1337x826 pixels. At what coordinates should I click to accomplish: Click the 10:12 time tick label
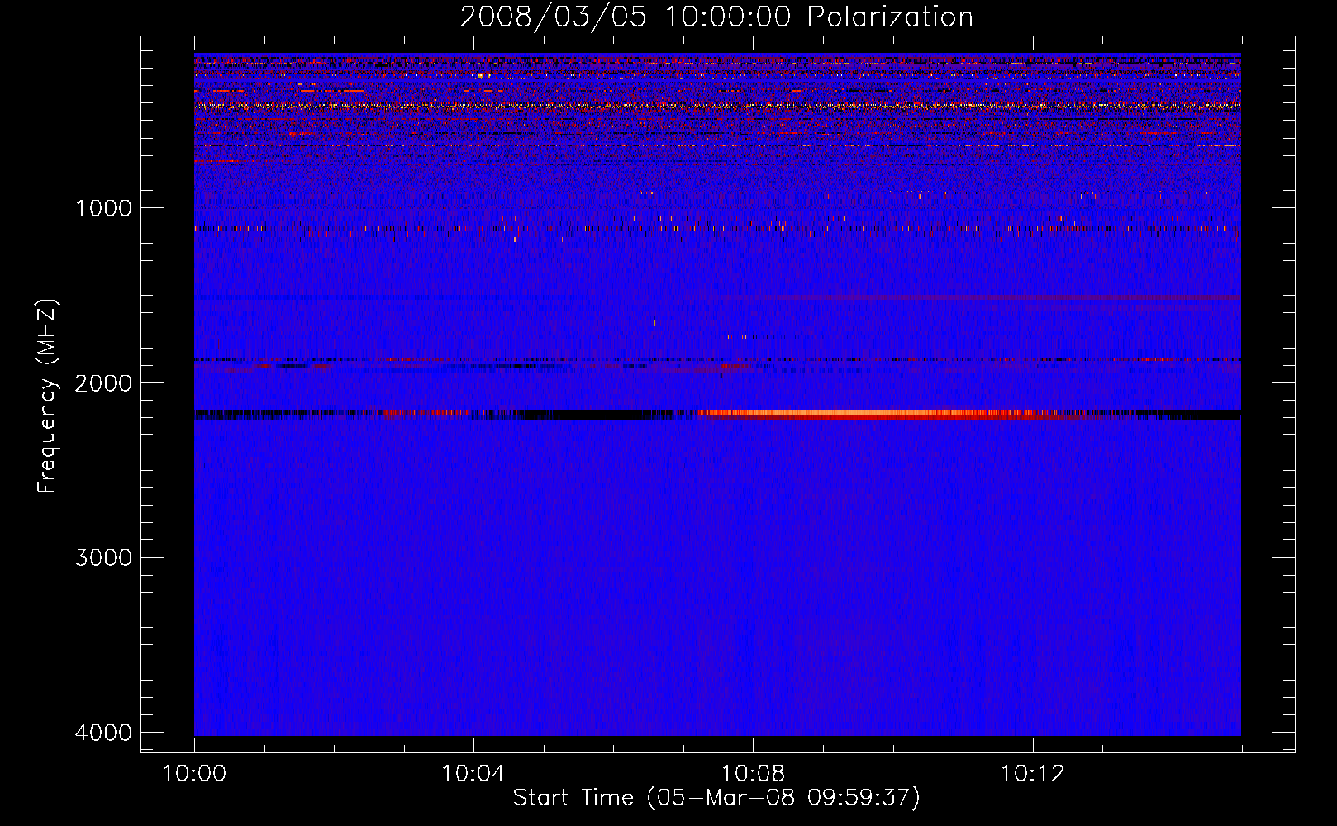[1032, 774]
